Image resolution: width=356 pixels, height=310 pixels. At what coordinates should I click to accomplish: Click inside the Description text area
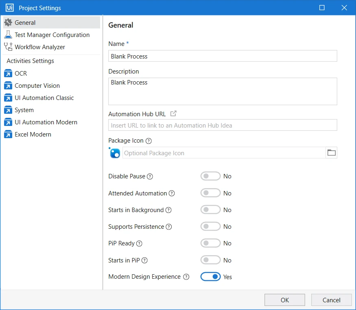(223, 91)
